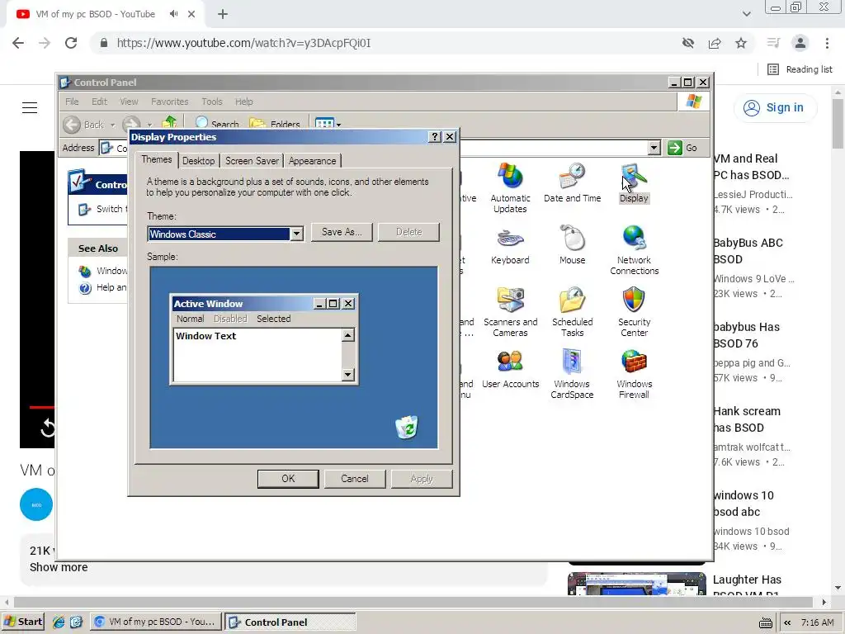The height and width of the screenshot is (634, 845).
Task: Switch to the Screen Saver tab
Action: click(x=252, y=161)
